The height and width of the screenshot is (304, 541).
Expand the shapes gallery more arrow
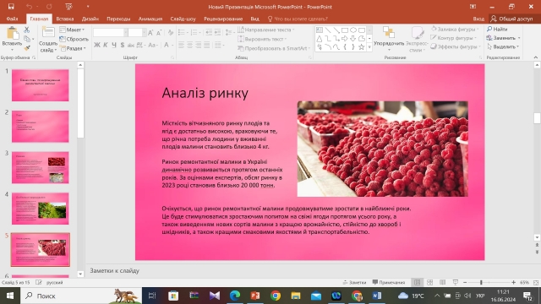(x=369, y=47)
